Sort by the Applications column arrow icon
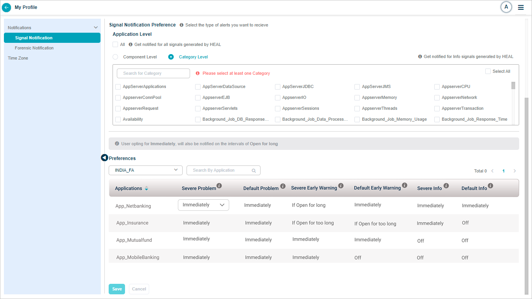 (146, 188)
